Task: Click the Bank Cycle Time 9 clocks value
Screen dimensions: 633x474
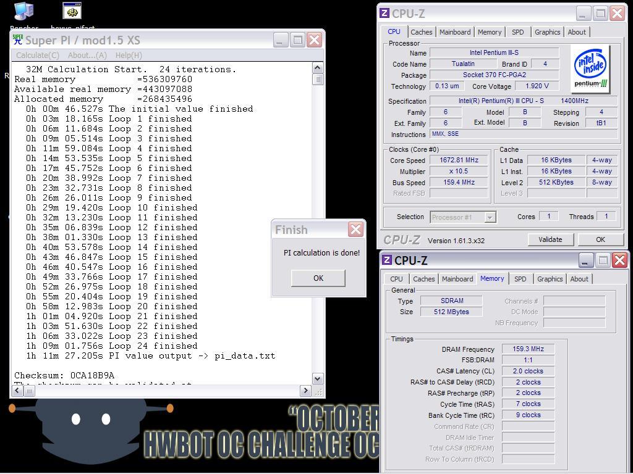Action: coord(528,415)
